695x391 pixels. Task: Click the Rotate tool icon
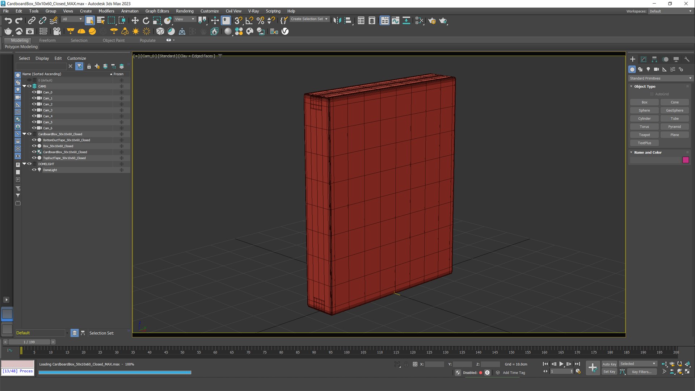pos(146,21)
